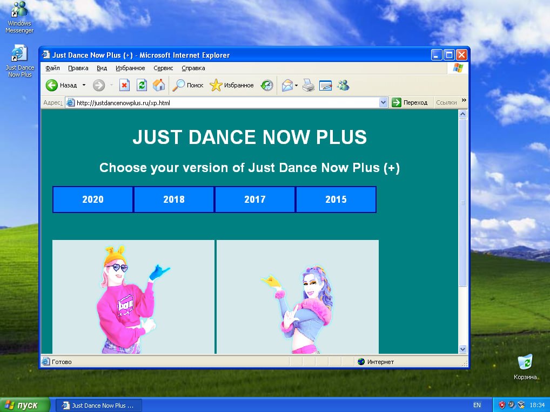
Task: Open the Файл menu
Action: [52, 68]
